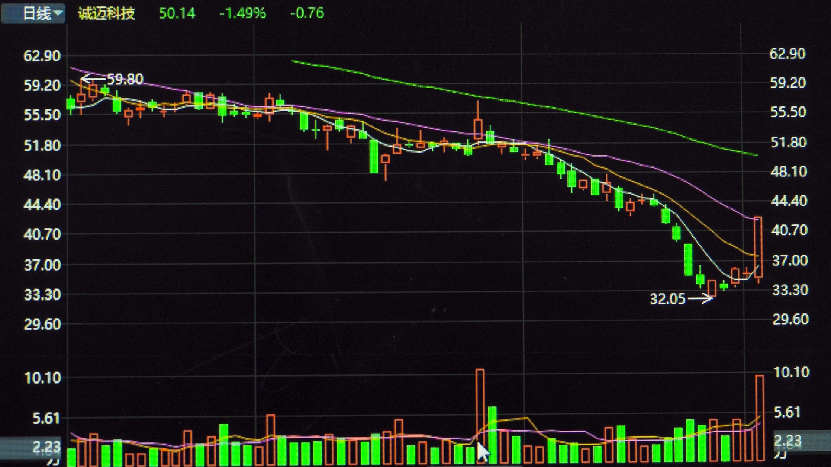Click the dropdown arrow beside 日线

pos(58,13)
